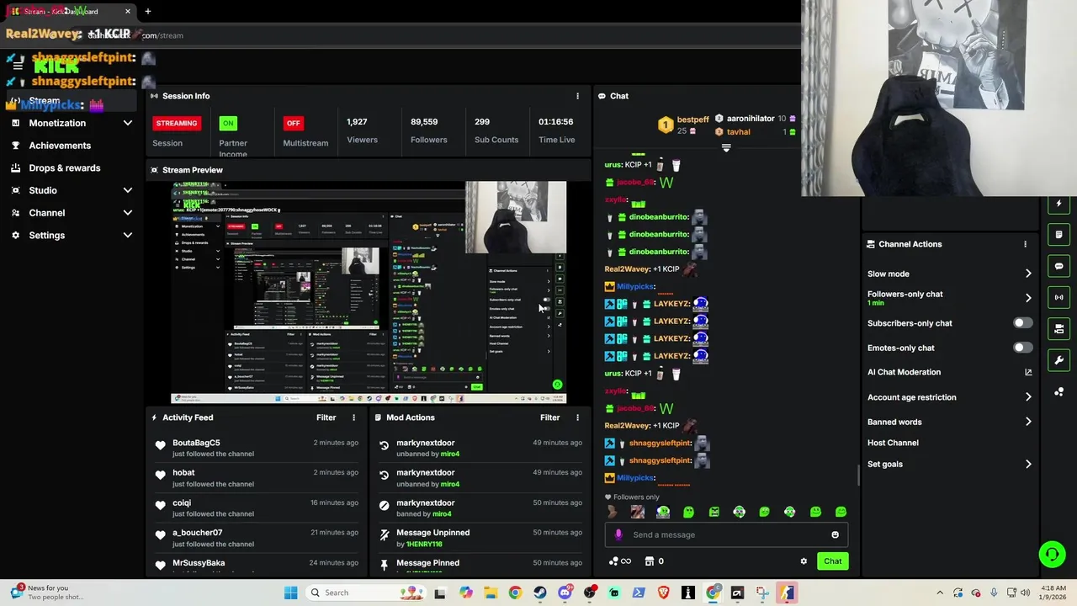Image resolution: width=1077 pixels, height=606 pixels.
Task: Open the Snipping Tool taskbar icon
Action: tap(762, 593)
